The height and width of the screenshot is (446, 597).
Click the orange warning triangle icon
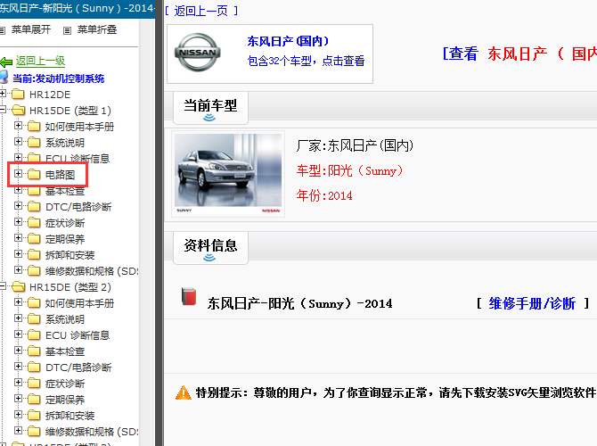click(x=184, y=392)
